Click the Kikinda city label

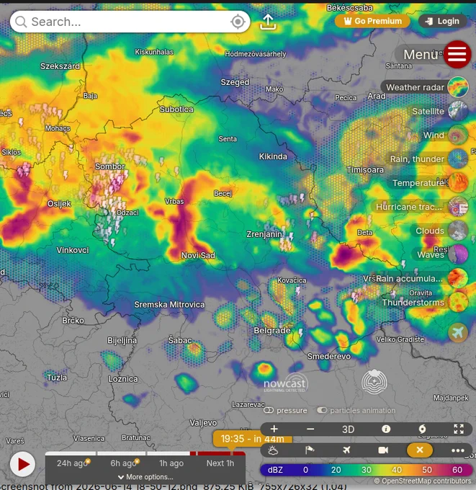click(x=273, y=156)
